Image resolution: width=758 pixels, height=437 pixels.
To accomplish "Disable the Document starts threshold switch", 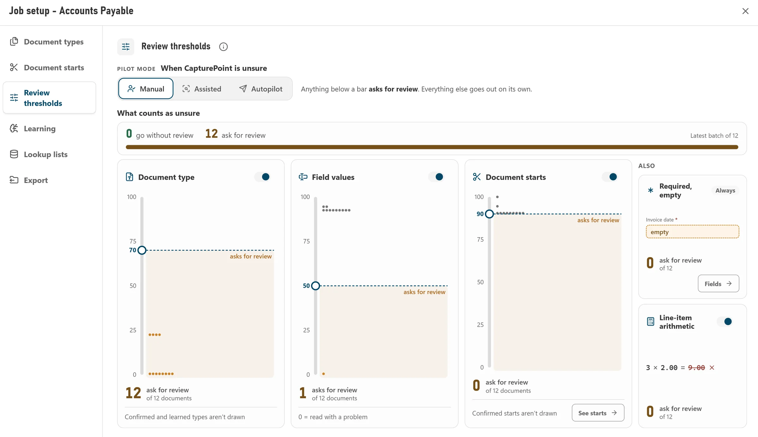I will coord(610,177).
